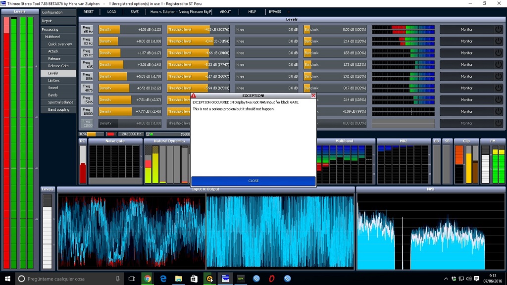Click the Input & Output waveform header

click(205, 190)
